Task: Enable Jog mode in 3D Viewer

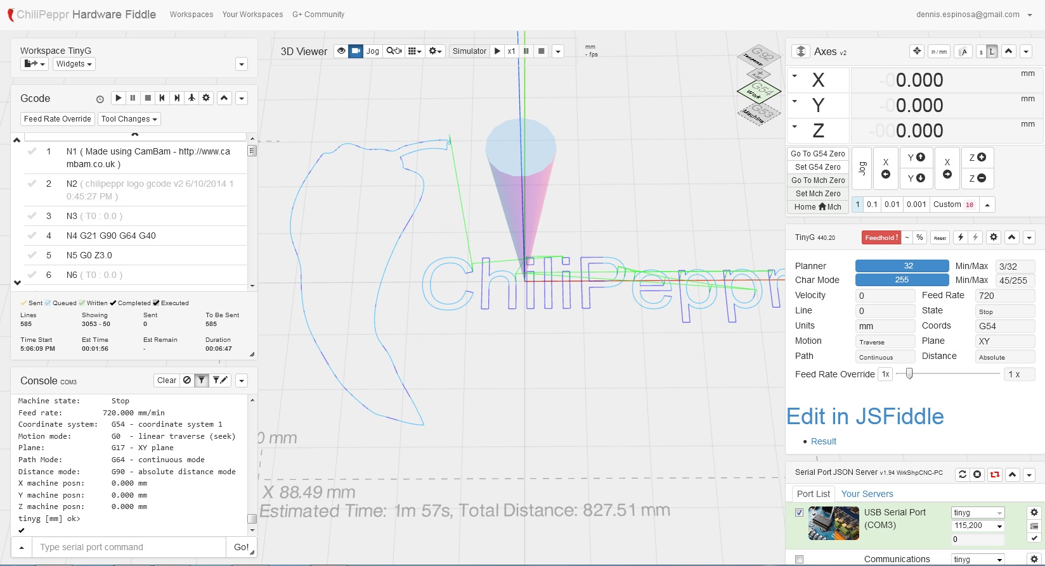Action: pyautogui.click(x=373, y=51)
